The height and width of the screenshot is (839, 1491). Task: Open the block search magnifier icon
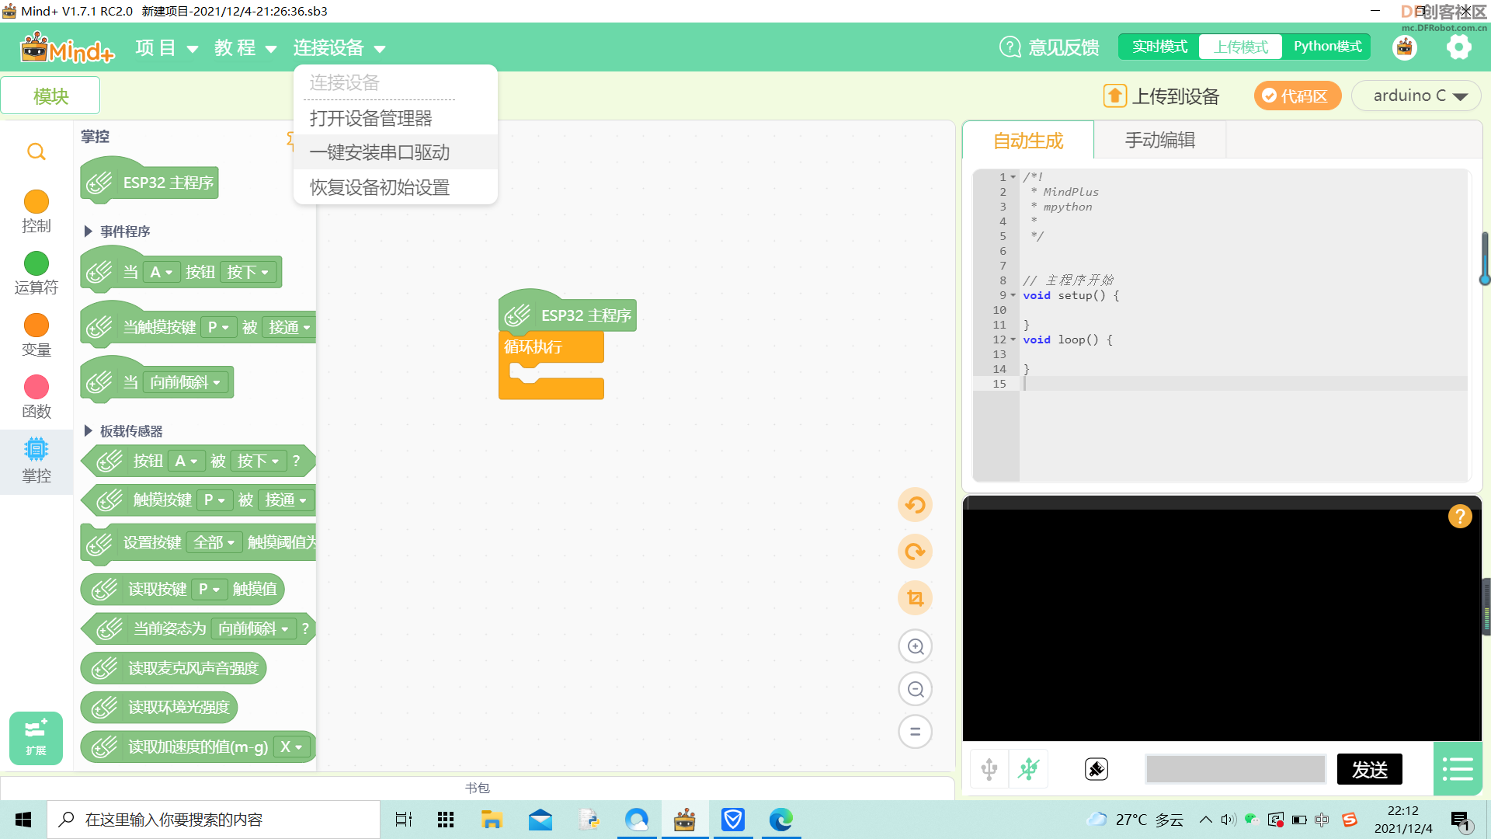coord(36,151)
